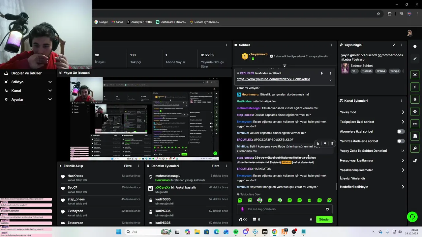
Task: Open Yayın bilgisi panel three-dot menu
Action: coord(402,45)
